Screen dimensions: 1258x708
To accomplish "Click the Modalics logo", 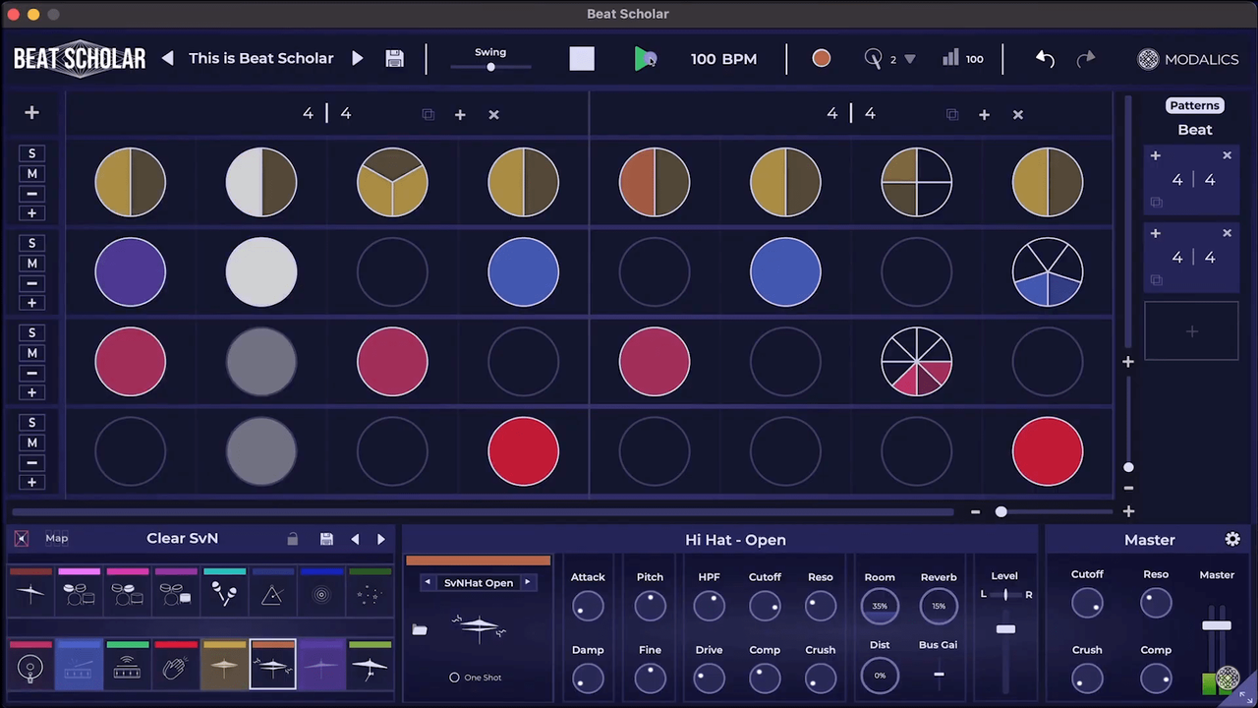I will pos(1188,59).
